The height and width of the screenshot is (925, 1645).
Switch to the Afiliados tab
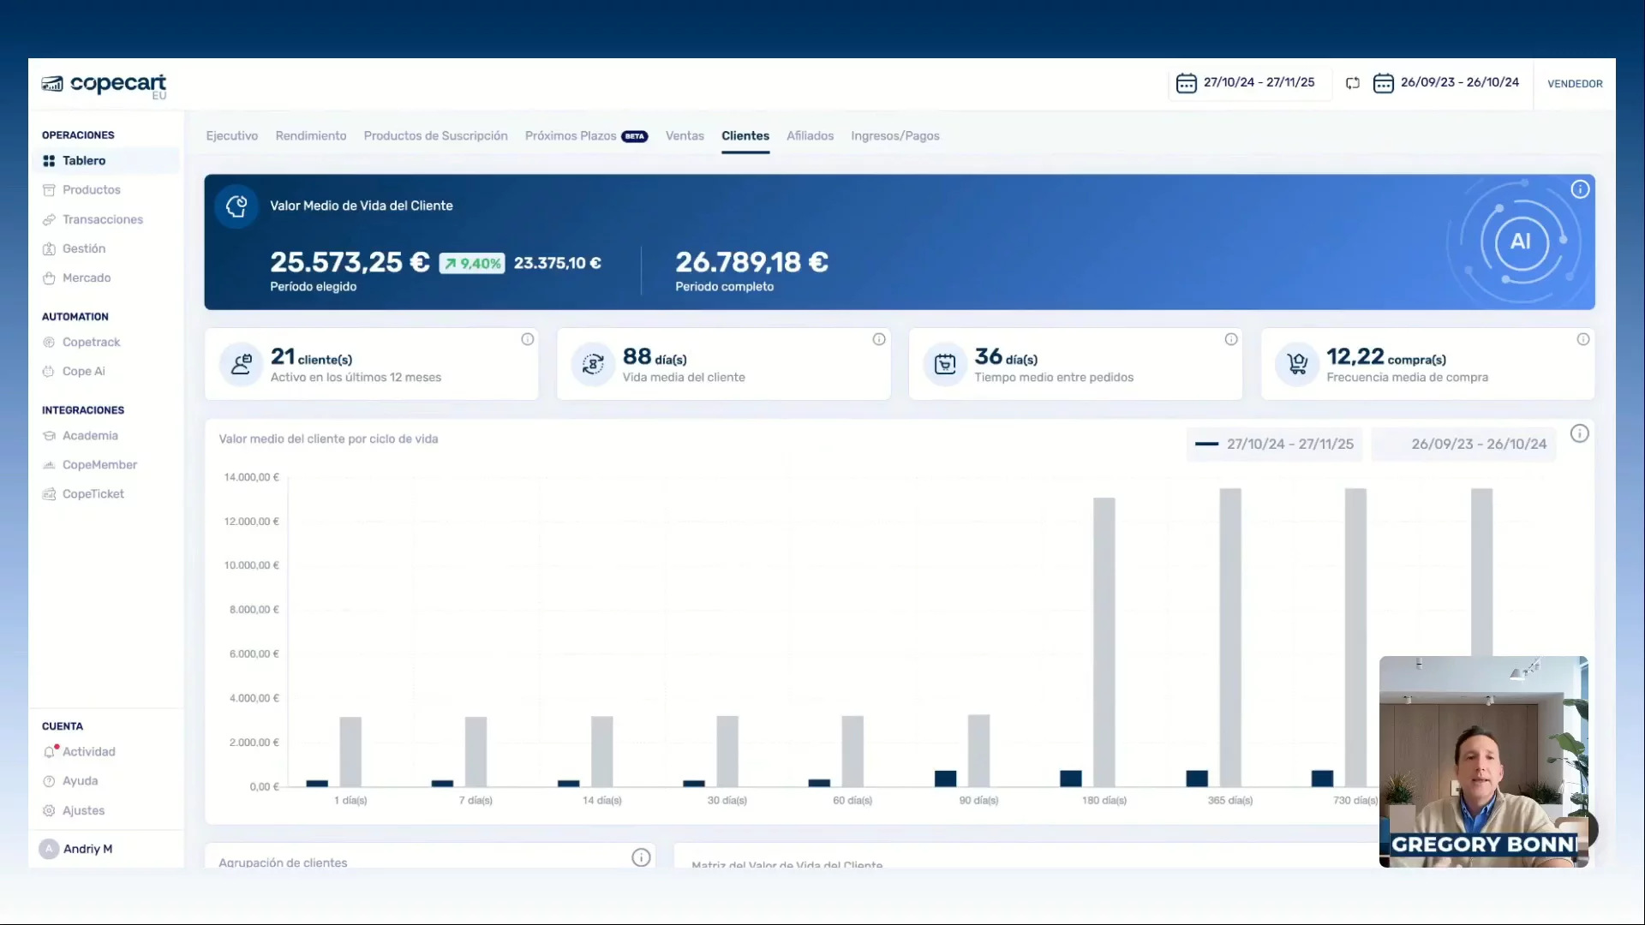tap(810, 136)
